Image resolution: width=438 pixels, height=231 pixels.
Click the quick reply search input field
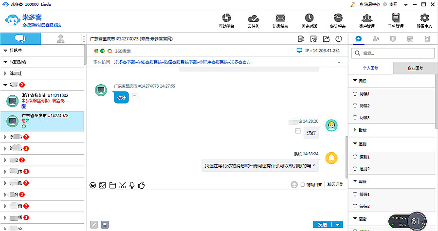tap(397, 53)
